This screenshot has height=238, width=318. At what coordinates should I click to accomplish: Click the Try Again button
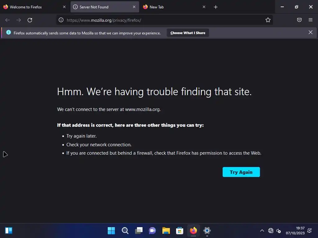[241, 172]
